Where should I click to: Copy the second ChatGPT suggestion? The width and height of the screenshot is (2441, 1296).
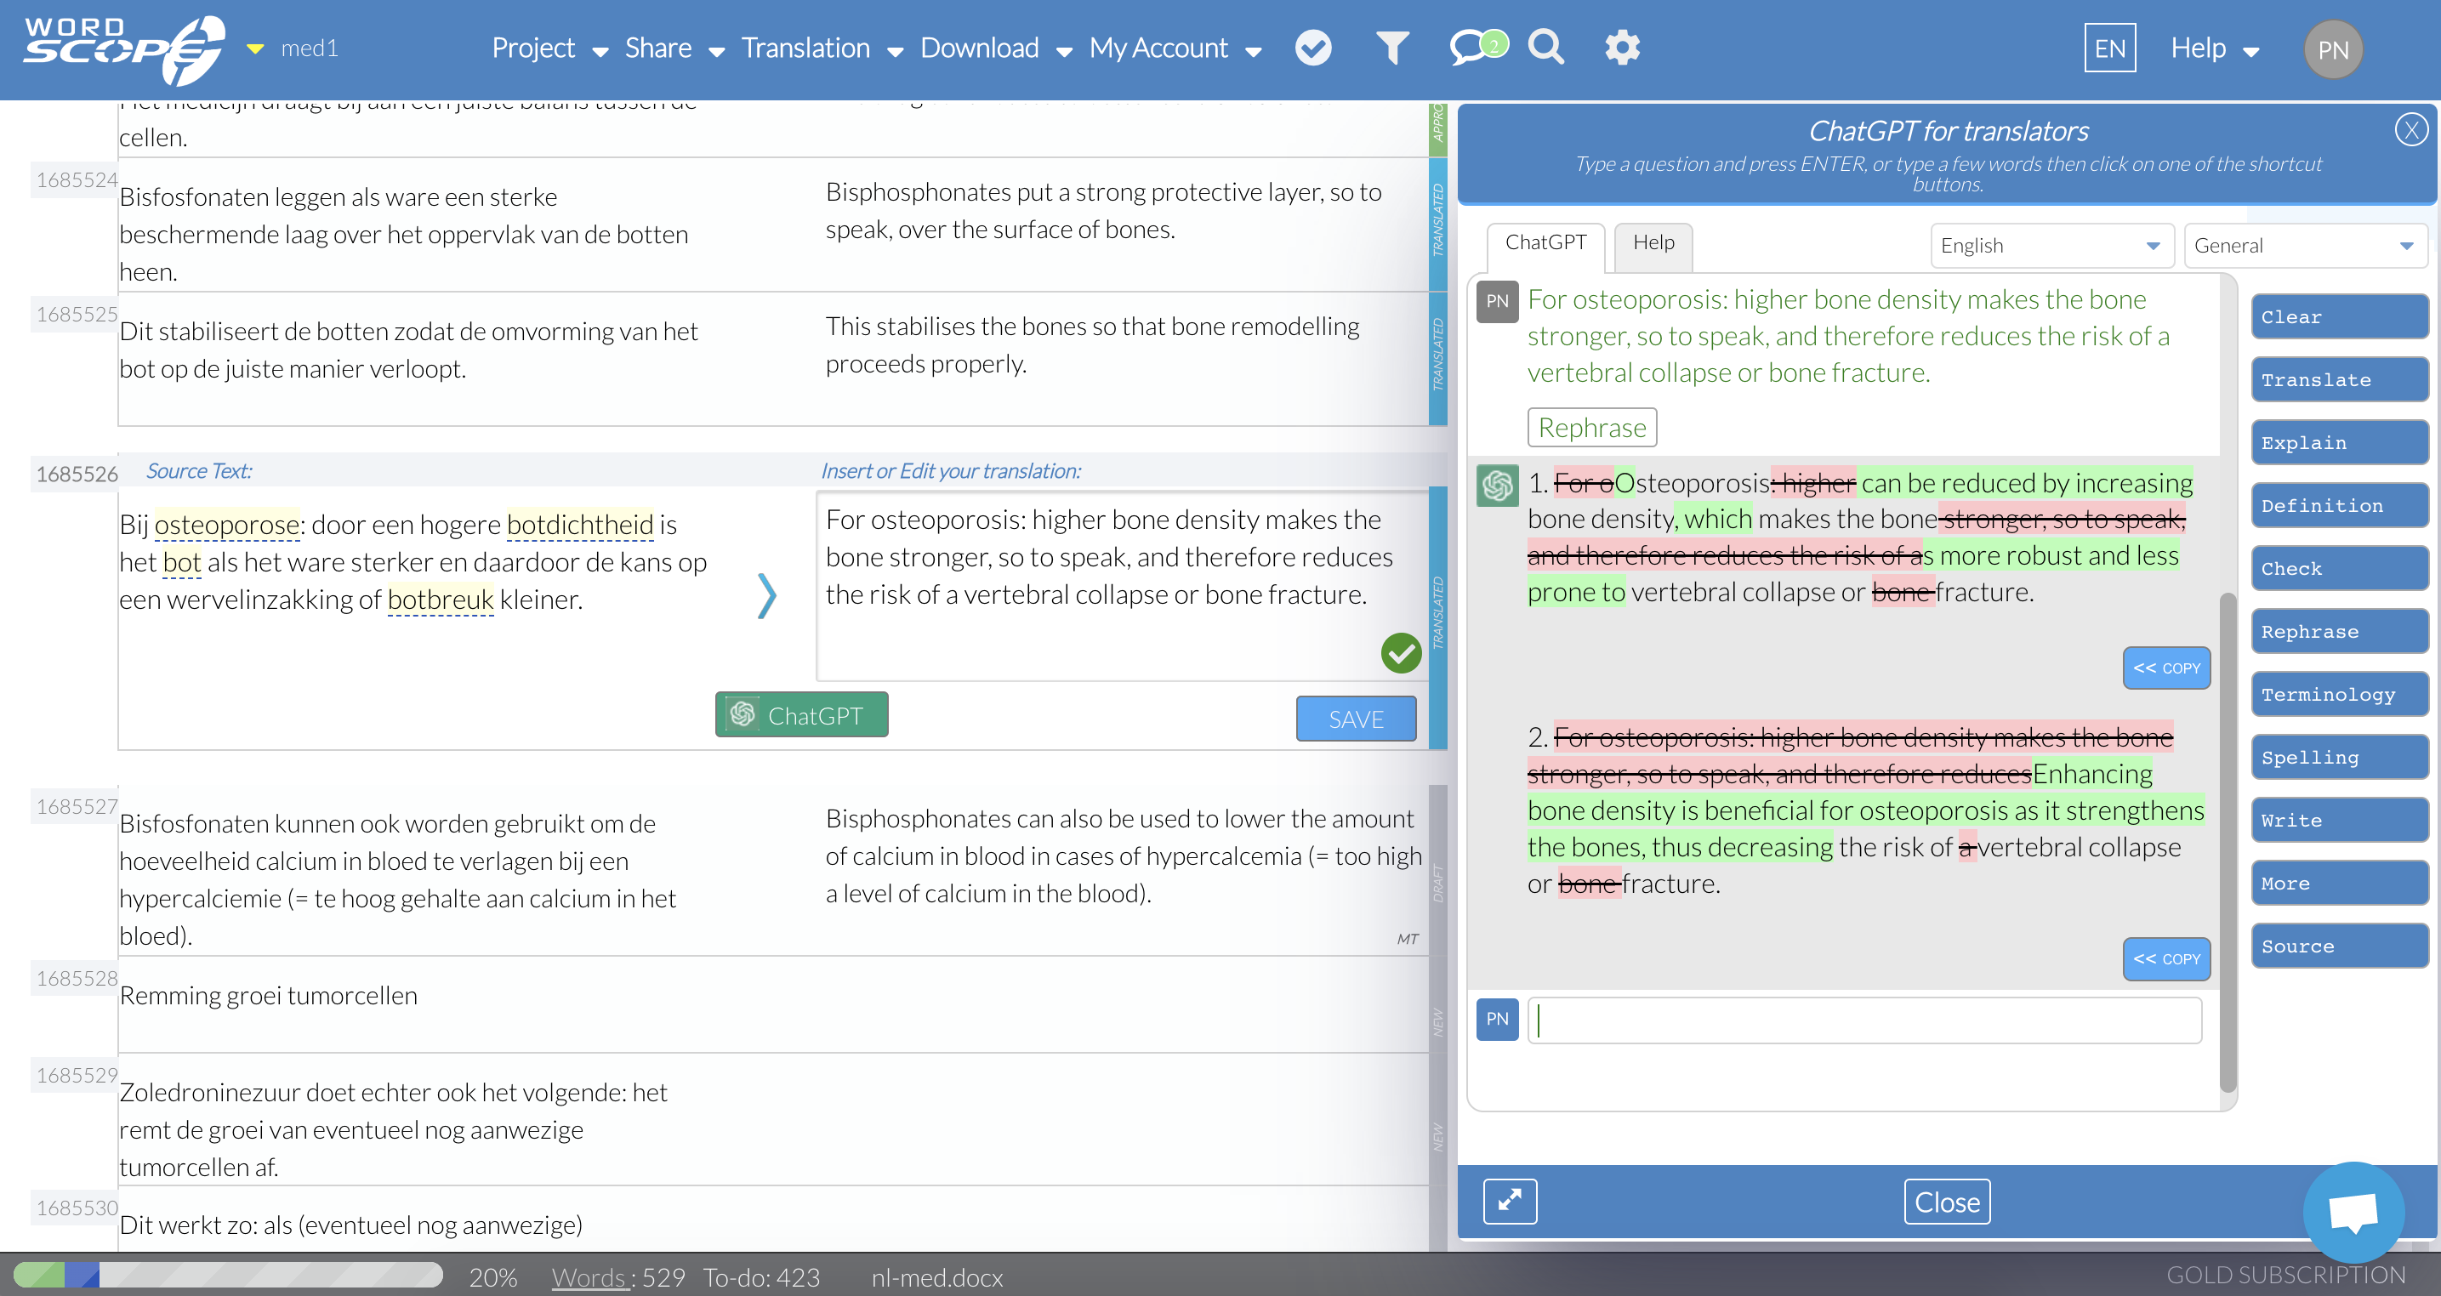coord(2165,958)
